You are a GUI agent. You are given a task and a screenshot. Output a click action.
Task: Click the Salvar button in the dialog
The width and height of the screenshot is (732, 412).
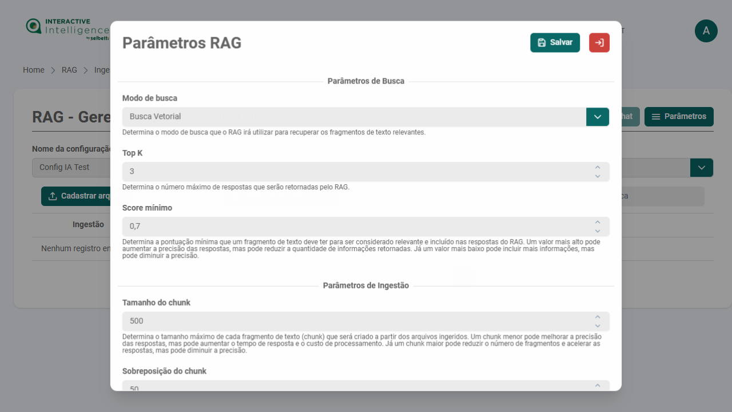click(x=555, y=43)
